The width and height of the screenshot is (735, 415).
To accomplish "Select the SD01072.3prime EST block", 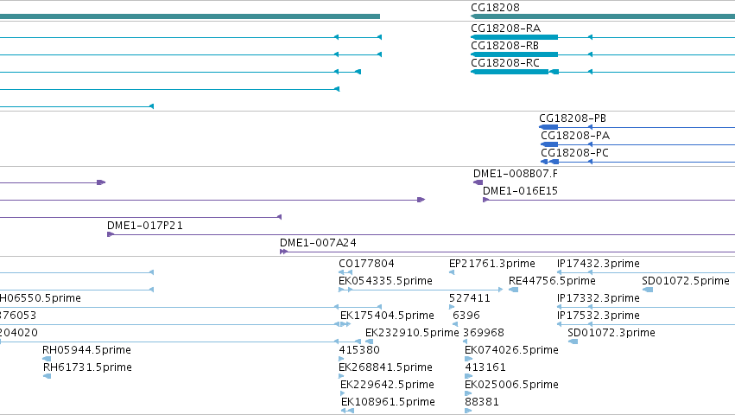I will pos(573,342).
